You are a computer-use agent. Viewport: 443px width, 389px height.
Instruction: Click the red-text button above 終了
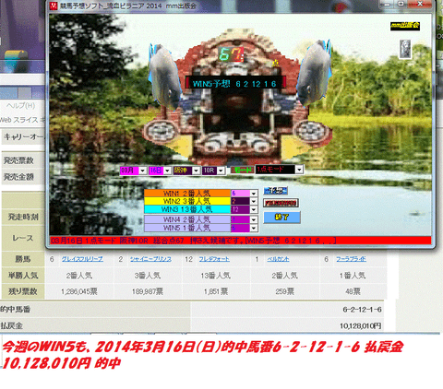281,203
